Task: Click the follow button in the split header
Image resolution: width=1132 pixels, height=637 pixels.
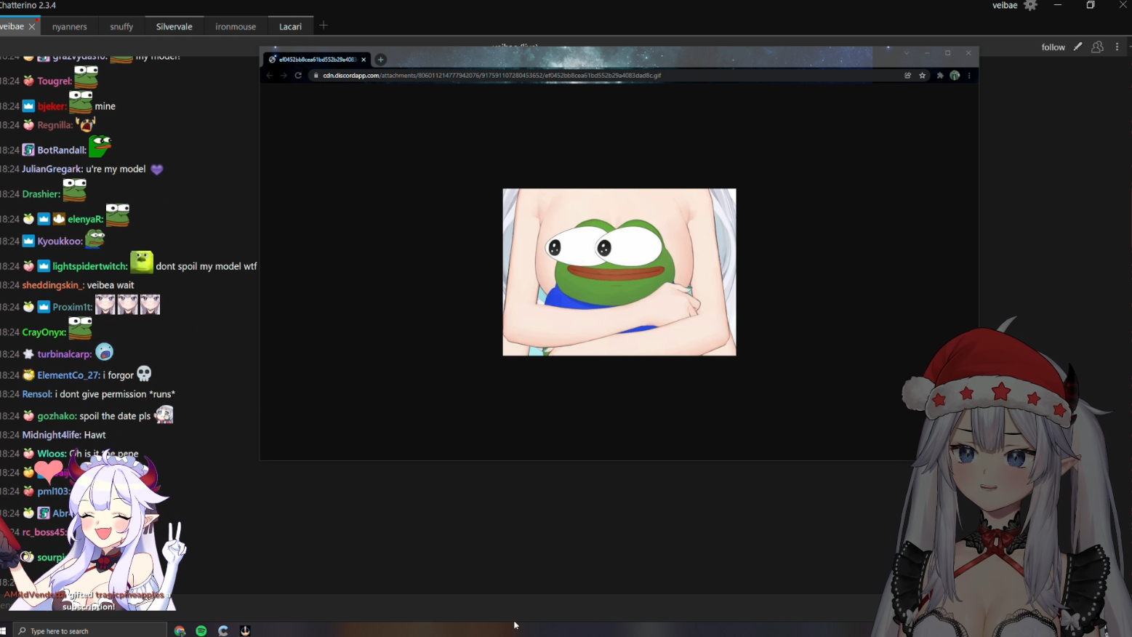Action: (1053, 47)
